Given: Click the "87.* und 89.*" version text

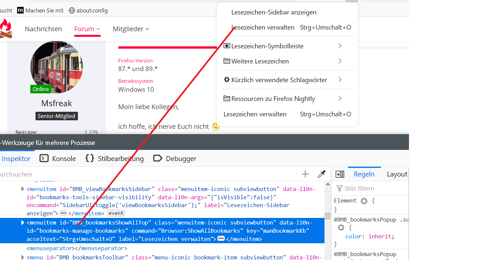Looking at the screenshot, I should (x=138, y=69).
